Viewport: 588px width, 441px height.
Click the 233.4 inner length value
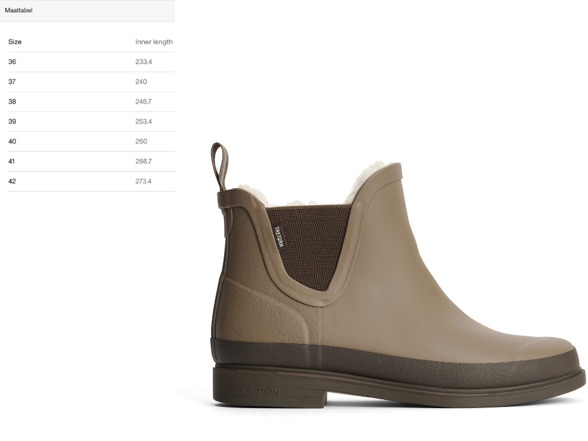point(143,62)
